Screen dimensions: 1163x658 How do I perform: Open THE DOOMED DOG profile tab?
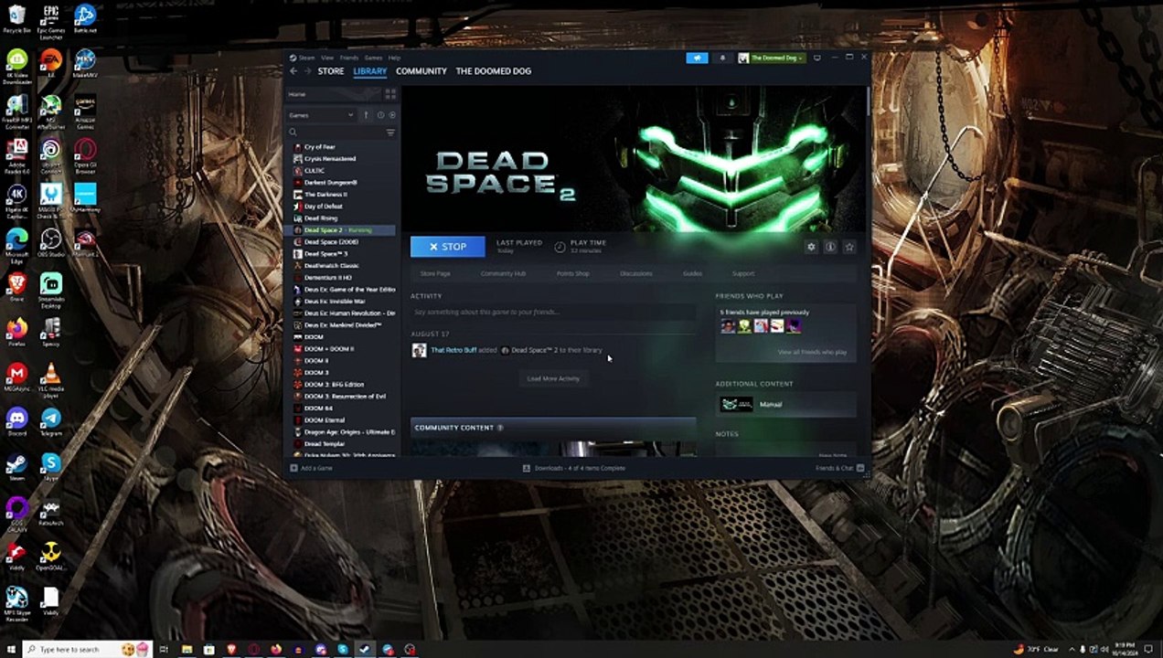[494, 71]
